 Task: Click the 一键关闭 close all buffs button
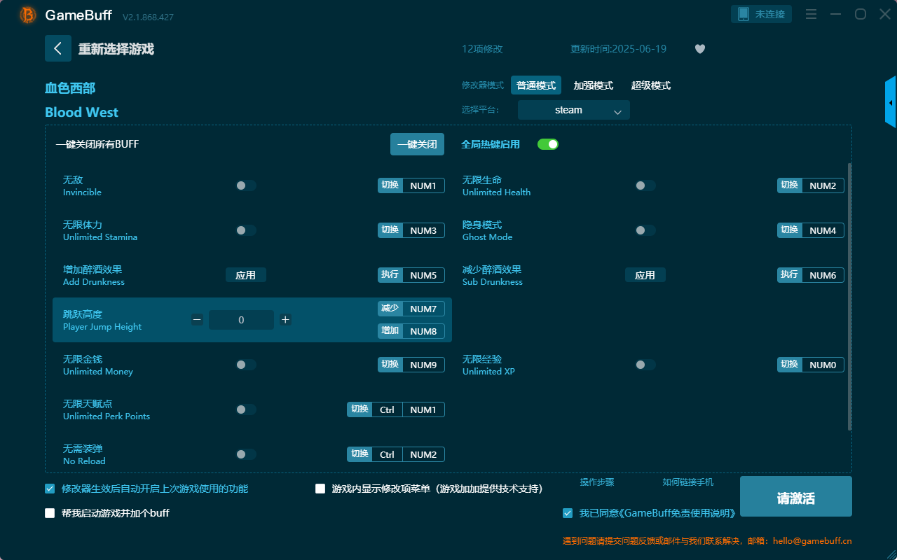[x=417, y=143]
